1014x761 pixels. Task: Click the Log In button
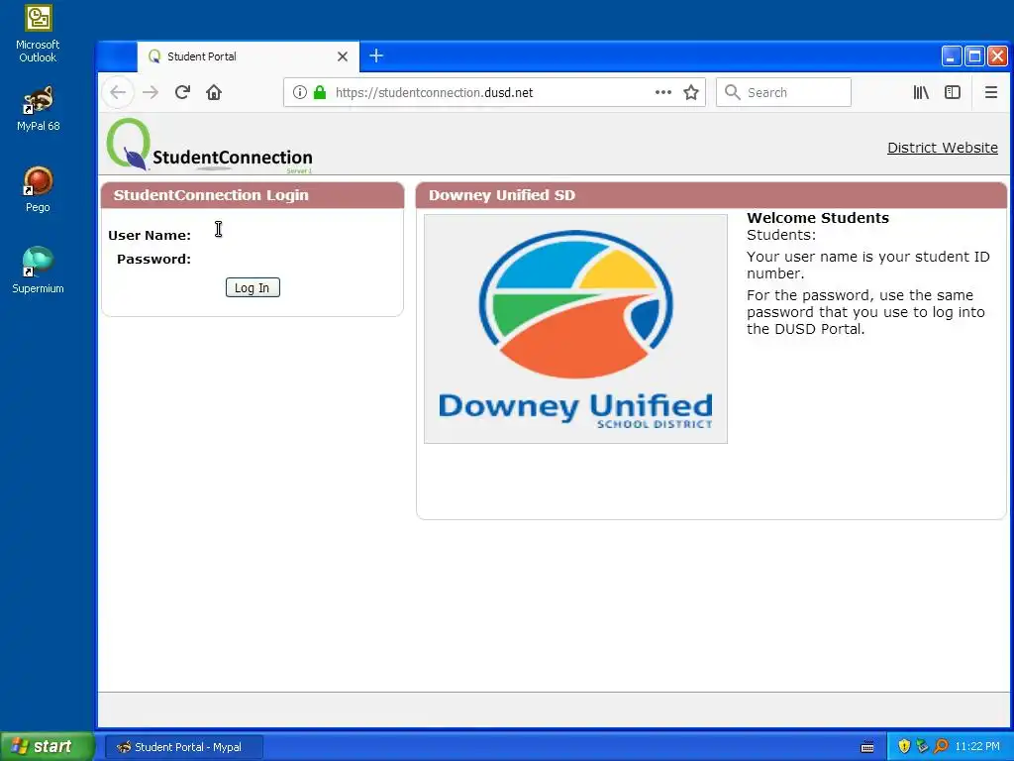tap(253, 288)
